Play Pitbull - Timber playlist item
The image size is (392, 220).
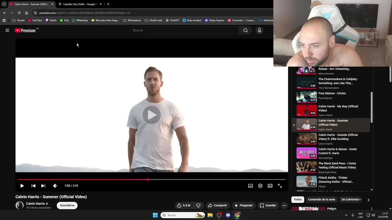coord(331,182)
